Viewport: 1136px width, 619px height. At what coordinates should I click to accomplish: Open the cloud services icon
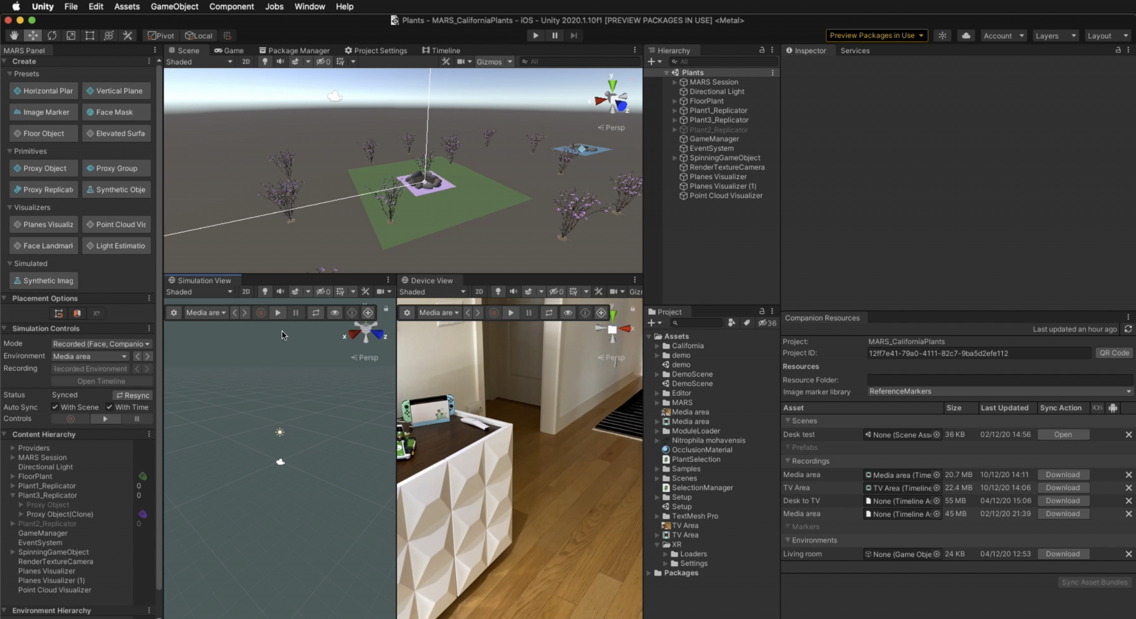coord(966,35)
